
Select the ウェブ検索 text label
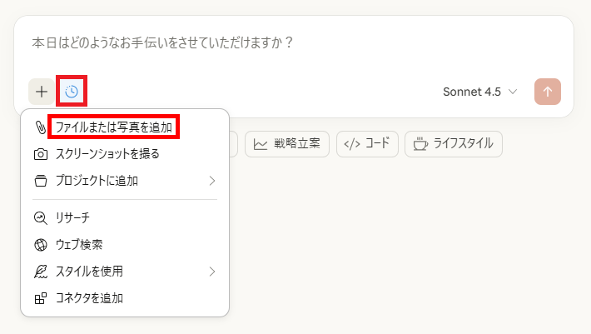click(79, 245)
